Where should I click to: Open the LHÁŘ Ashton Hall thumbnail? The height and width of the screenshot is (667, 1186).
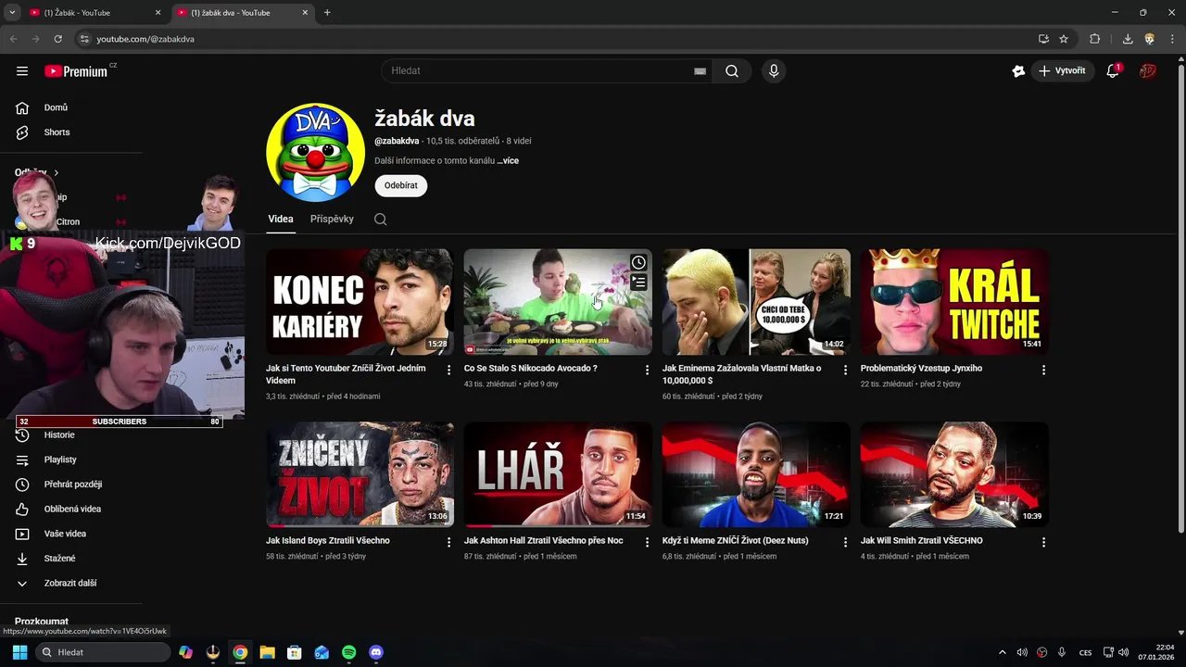(558, 474)
